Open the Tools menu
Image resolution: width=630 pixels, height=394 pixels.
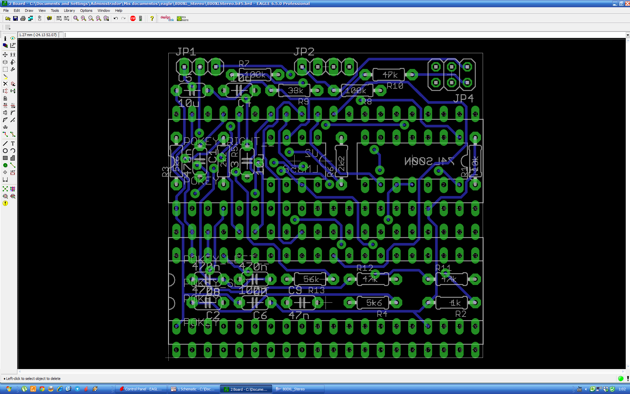tap(54, 11)
